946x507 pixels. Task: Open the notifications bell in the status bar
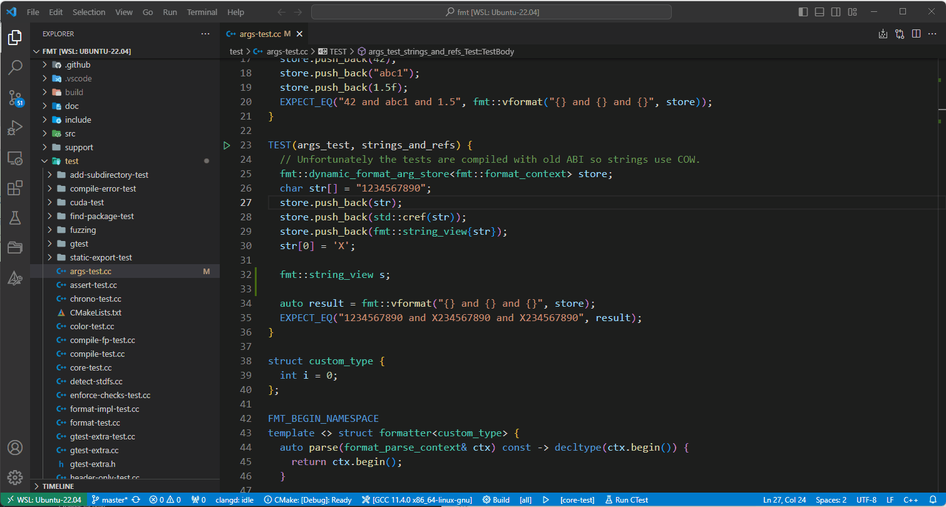click(932, 499)
